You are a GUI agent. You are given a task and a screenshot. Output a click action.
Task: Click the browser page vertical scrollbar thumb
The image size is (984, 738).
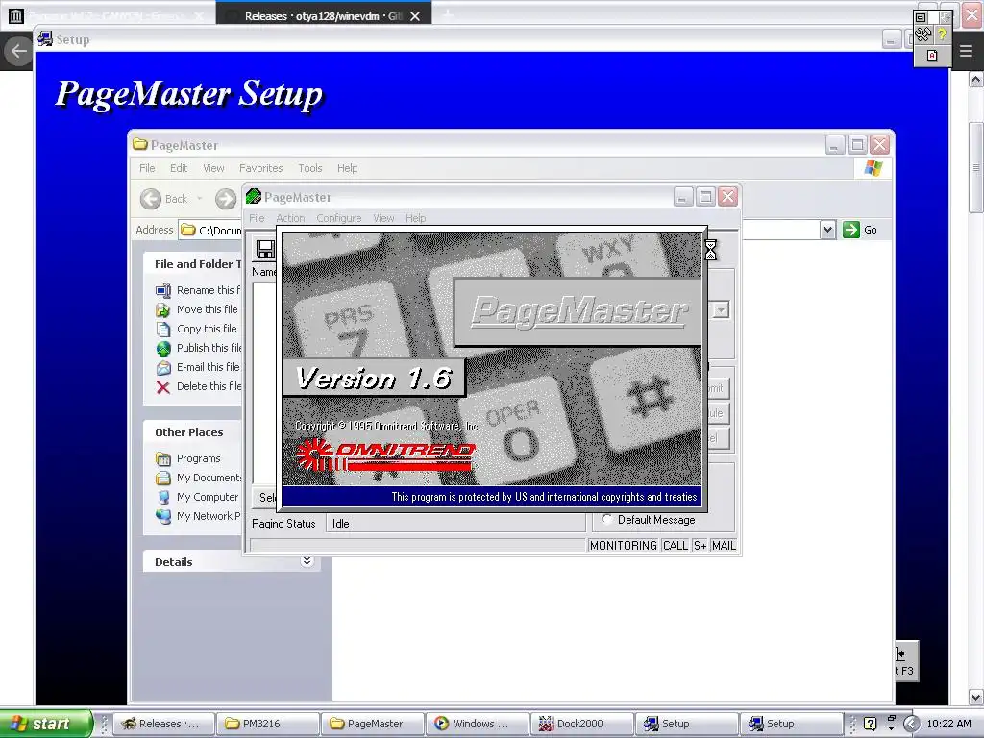tap(976, 167)
